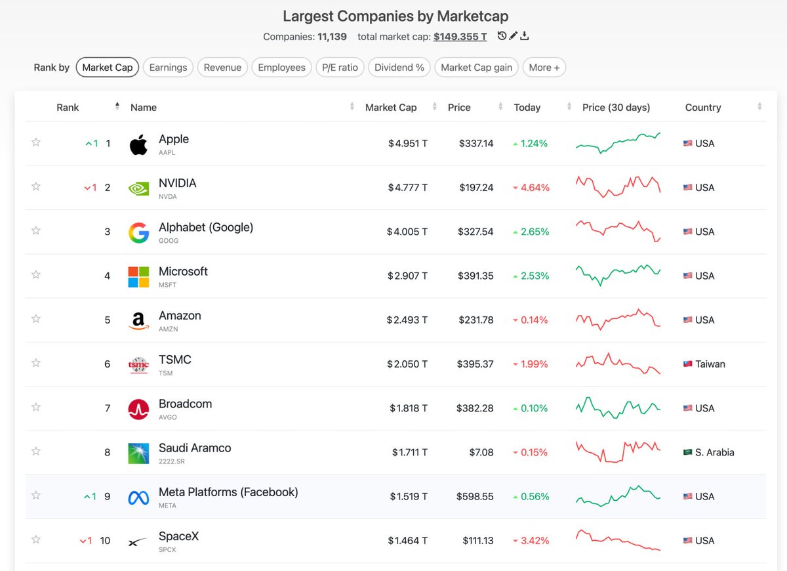Star the Broadcom row

point(36,407)
